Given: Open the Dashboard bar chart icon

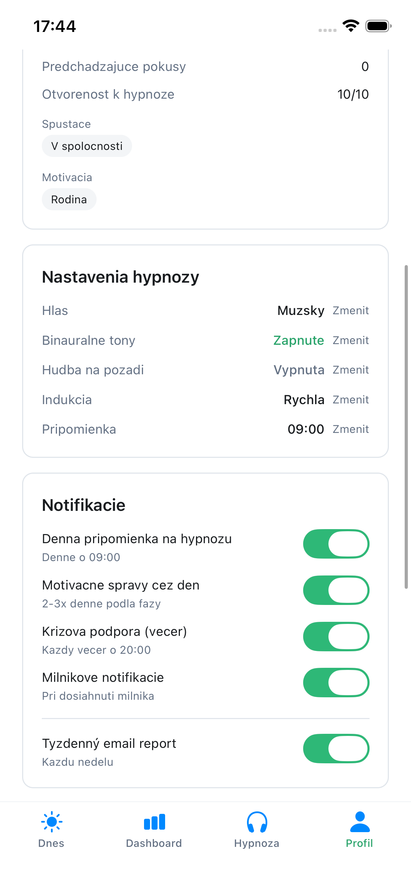Looking at the screenshot, I should pyautogui.click(x=154, y=822).
